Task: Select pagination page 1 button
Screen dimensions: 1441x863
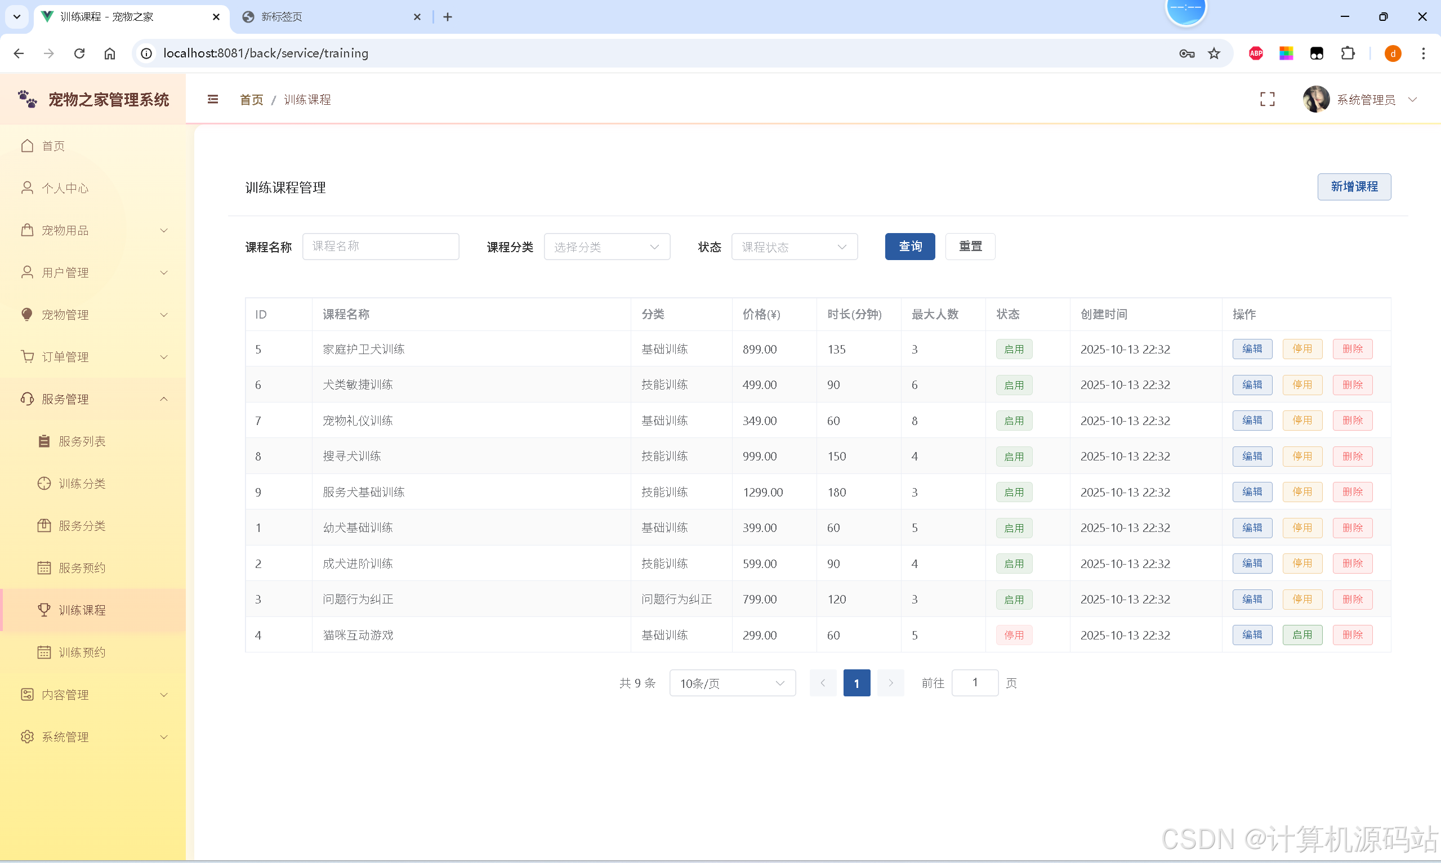Action: [856, 683]
